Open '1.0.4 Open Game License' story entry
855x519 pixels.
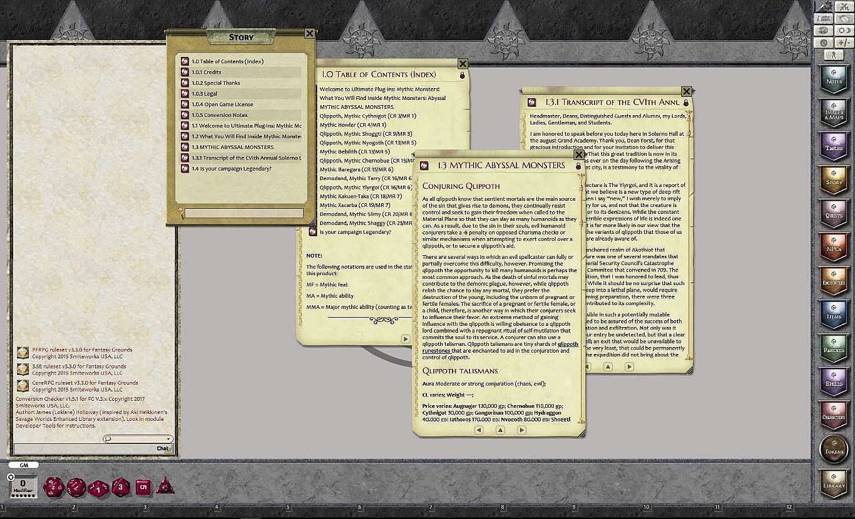click(x=241, y=104)
